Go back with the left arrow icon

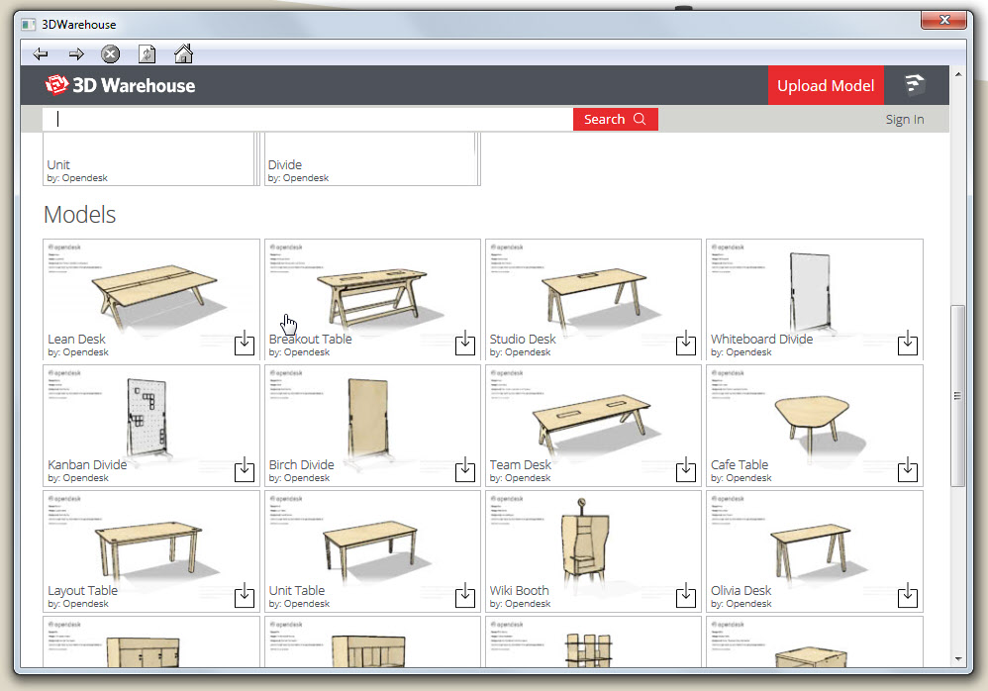click(x=41, y=54)
